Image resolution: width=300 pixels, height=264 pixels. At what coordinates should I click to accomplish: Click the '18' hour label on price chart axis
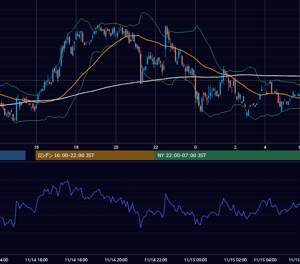76,147
